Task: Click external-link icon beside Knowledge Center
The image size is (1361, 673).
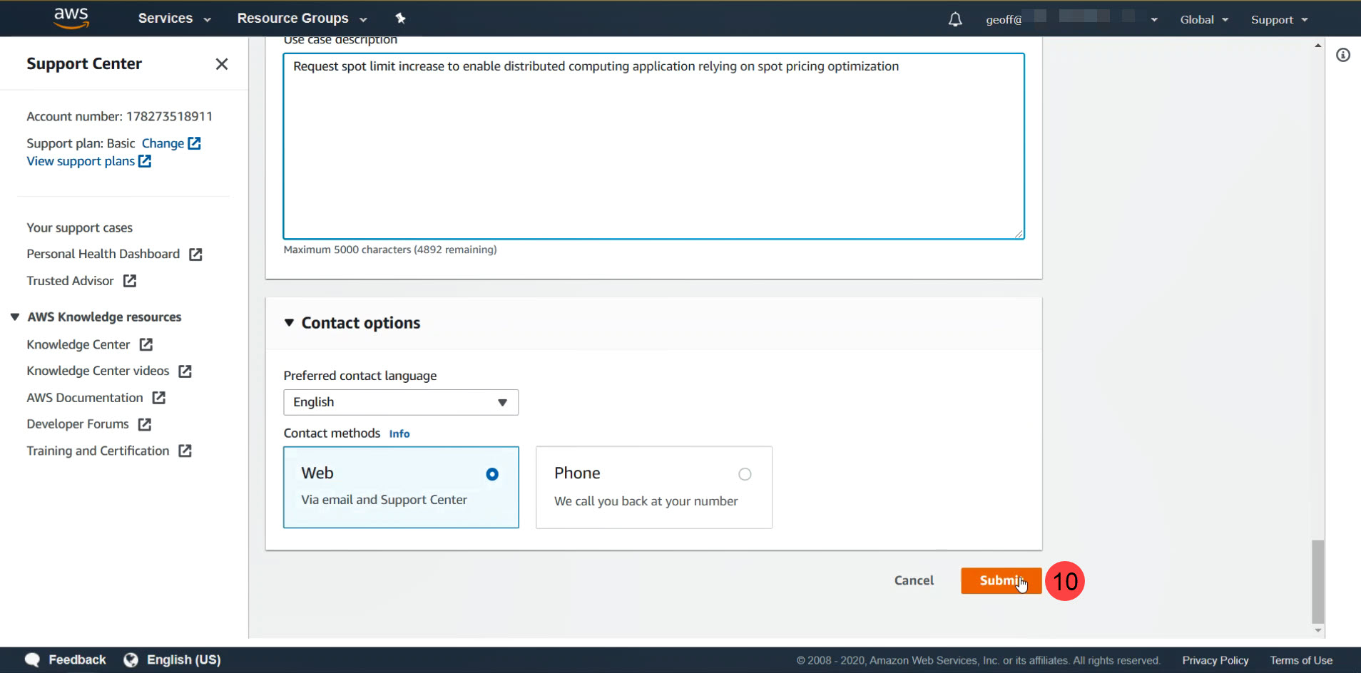Action: click(x=146, y=344)
